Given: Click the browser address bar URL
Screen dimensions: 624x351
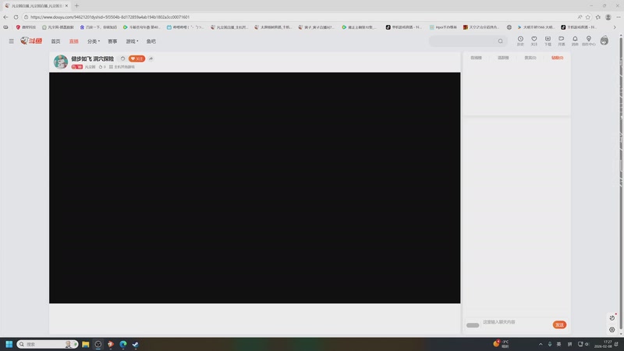Looking at the screenshot, I should [x=110, y=17].
